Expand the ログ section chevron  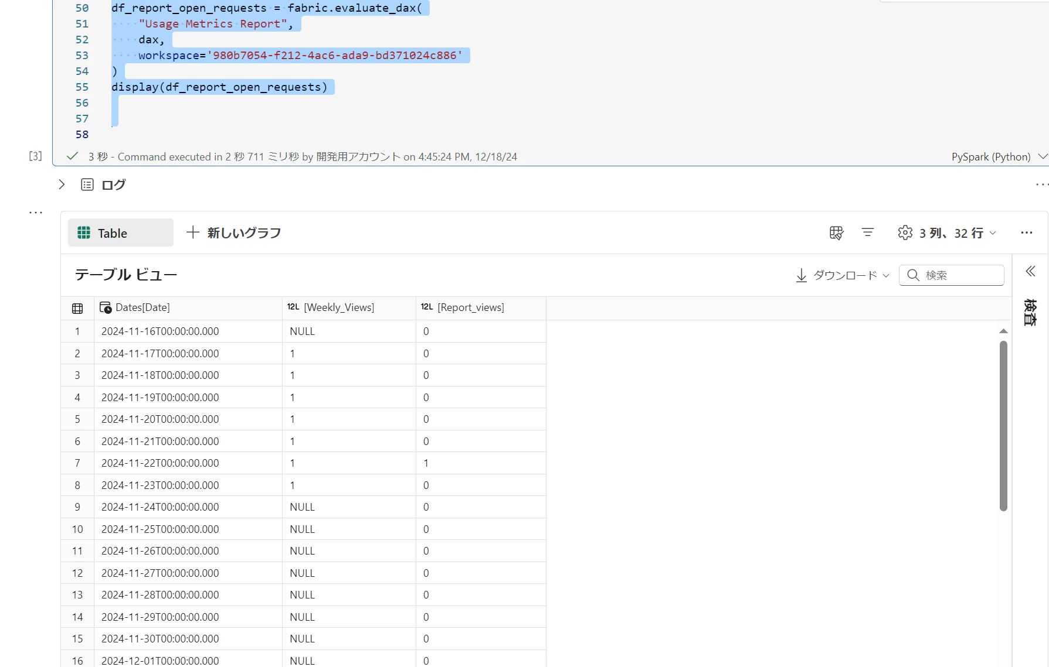click(x=62, y=184)
